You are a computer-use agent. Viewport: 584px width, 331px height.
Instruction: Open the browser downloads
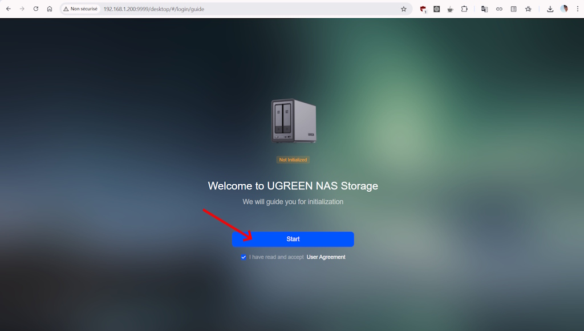point(550,9)
